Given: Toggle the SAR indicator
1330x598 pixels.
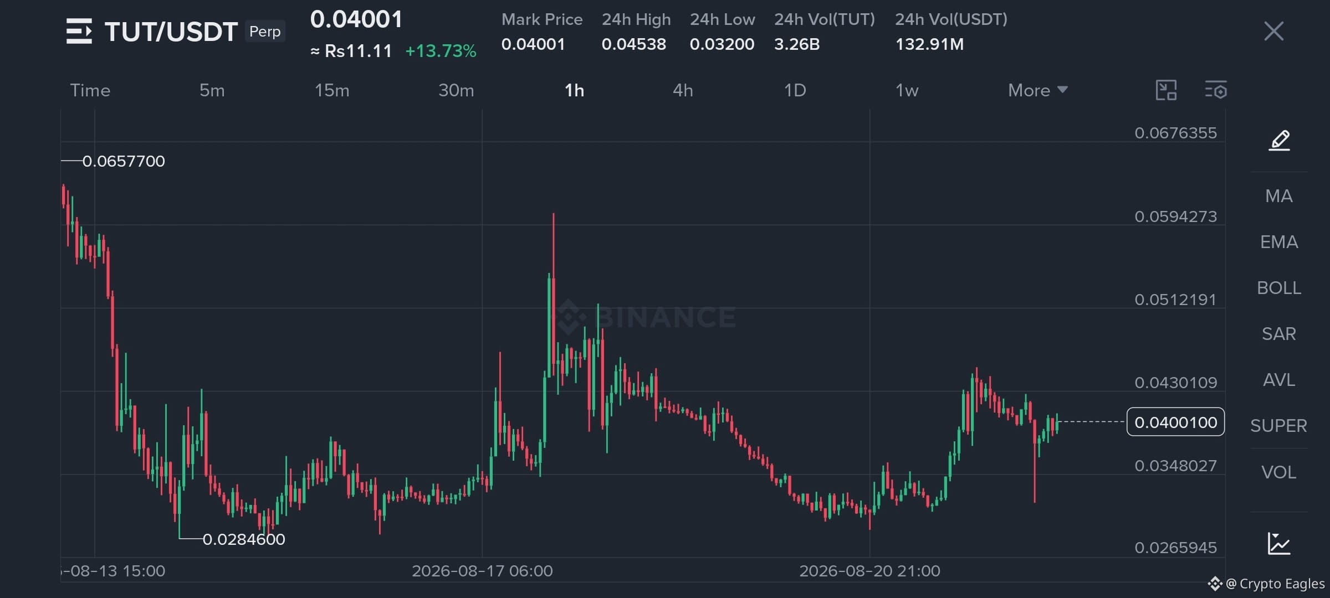Looking at the screenshot, I should 1279,334.
